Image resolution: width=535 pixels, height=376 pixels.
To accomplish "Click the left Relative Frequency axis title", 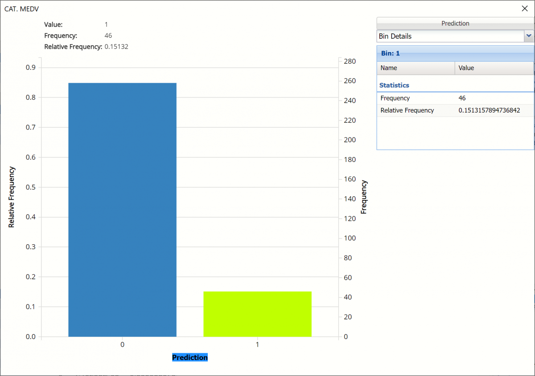I will [x=12, y=197].
